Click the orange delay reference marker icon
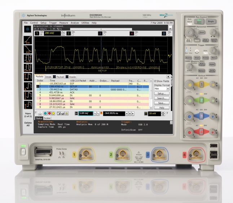The width and height of the screenshot is (233, 203). point(101,113)
